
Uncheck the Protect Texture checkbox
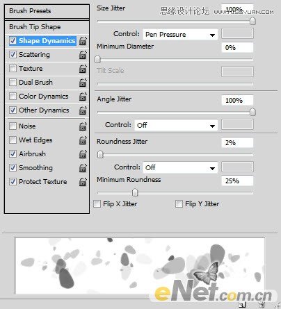(13, 181)
